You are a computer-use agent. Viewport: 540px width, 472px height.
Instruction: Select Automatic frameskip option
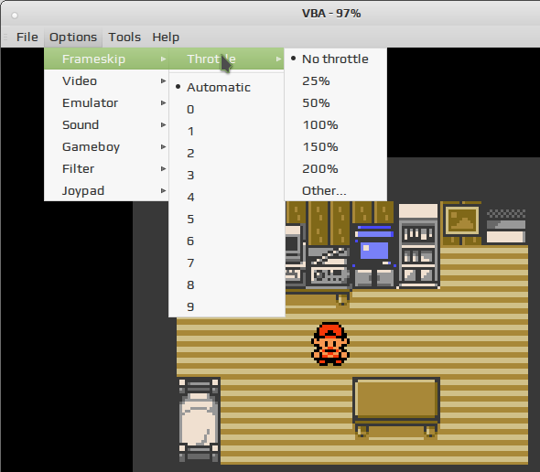point(227,87)
